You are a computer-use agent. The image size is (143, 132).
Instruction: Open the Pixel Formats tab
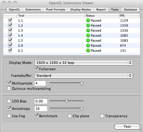click(x=56, y=10)
